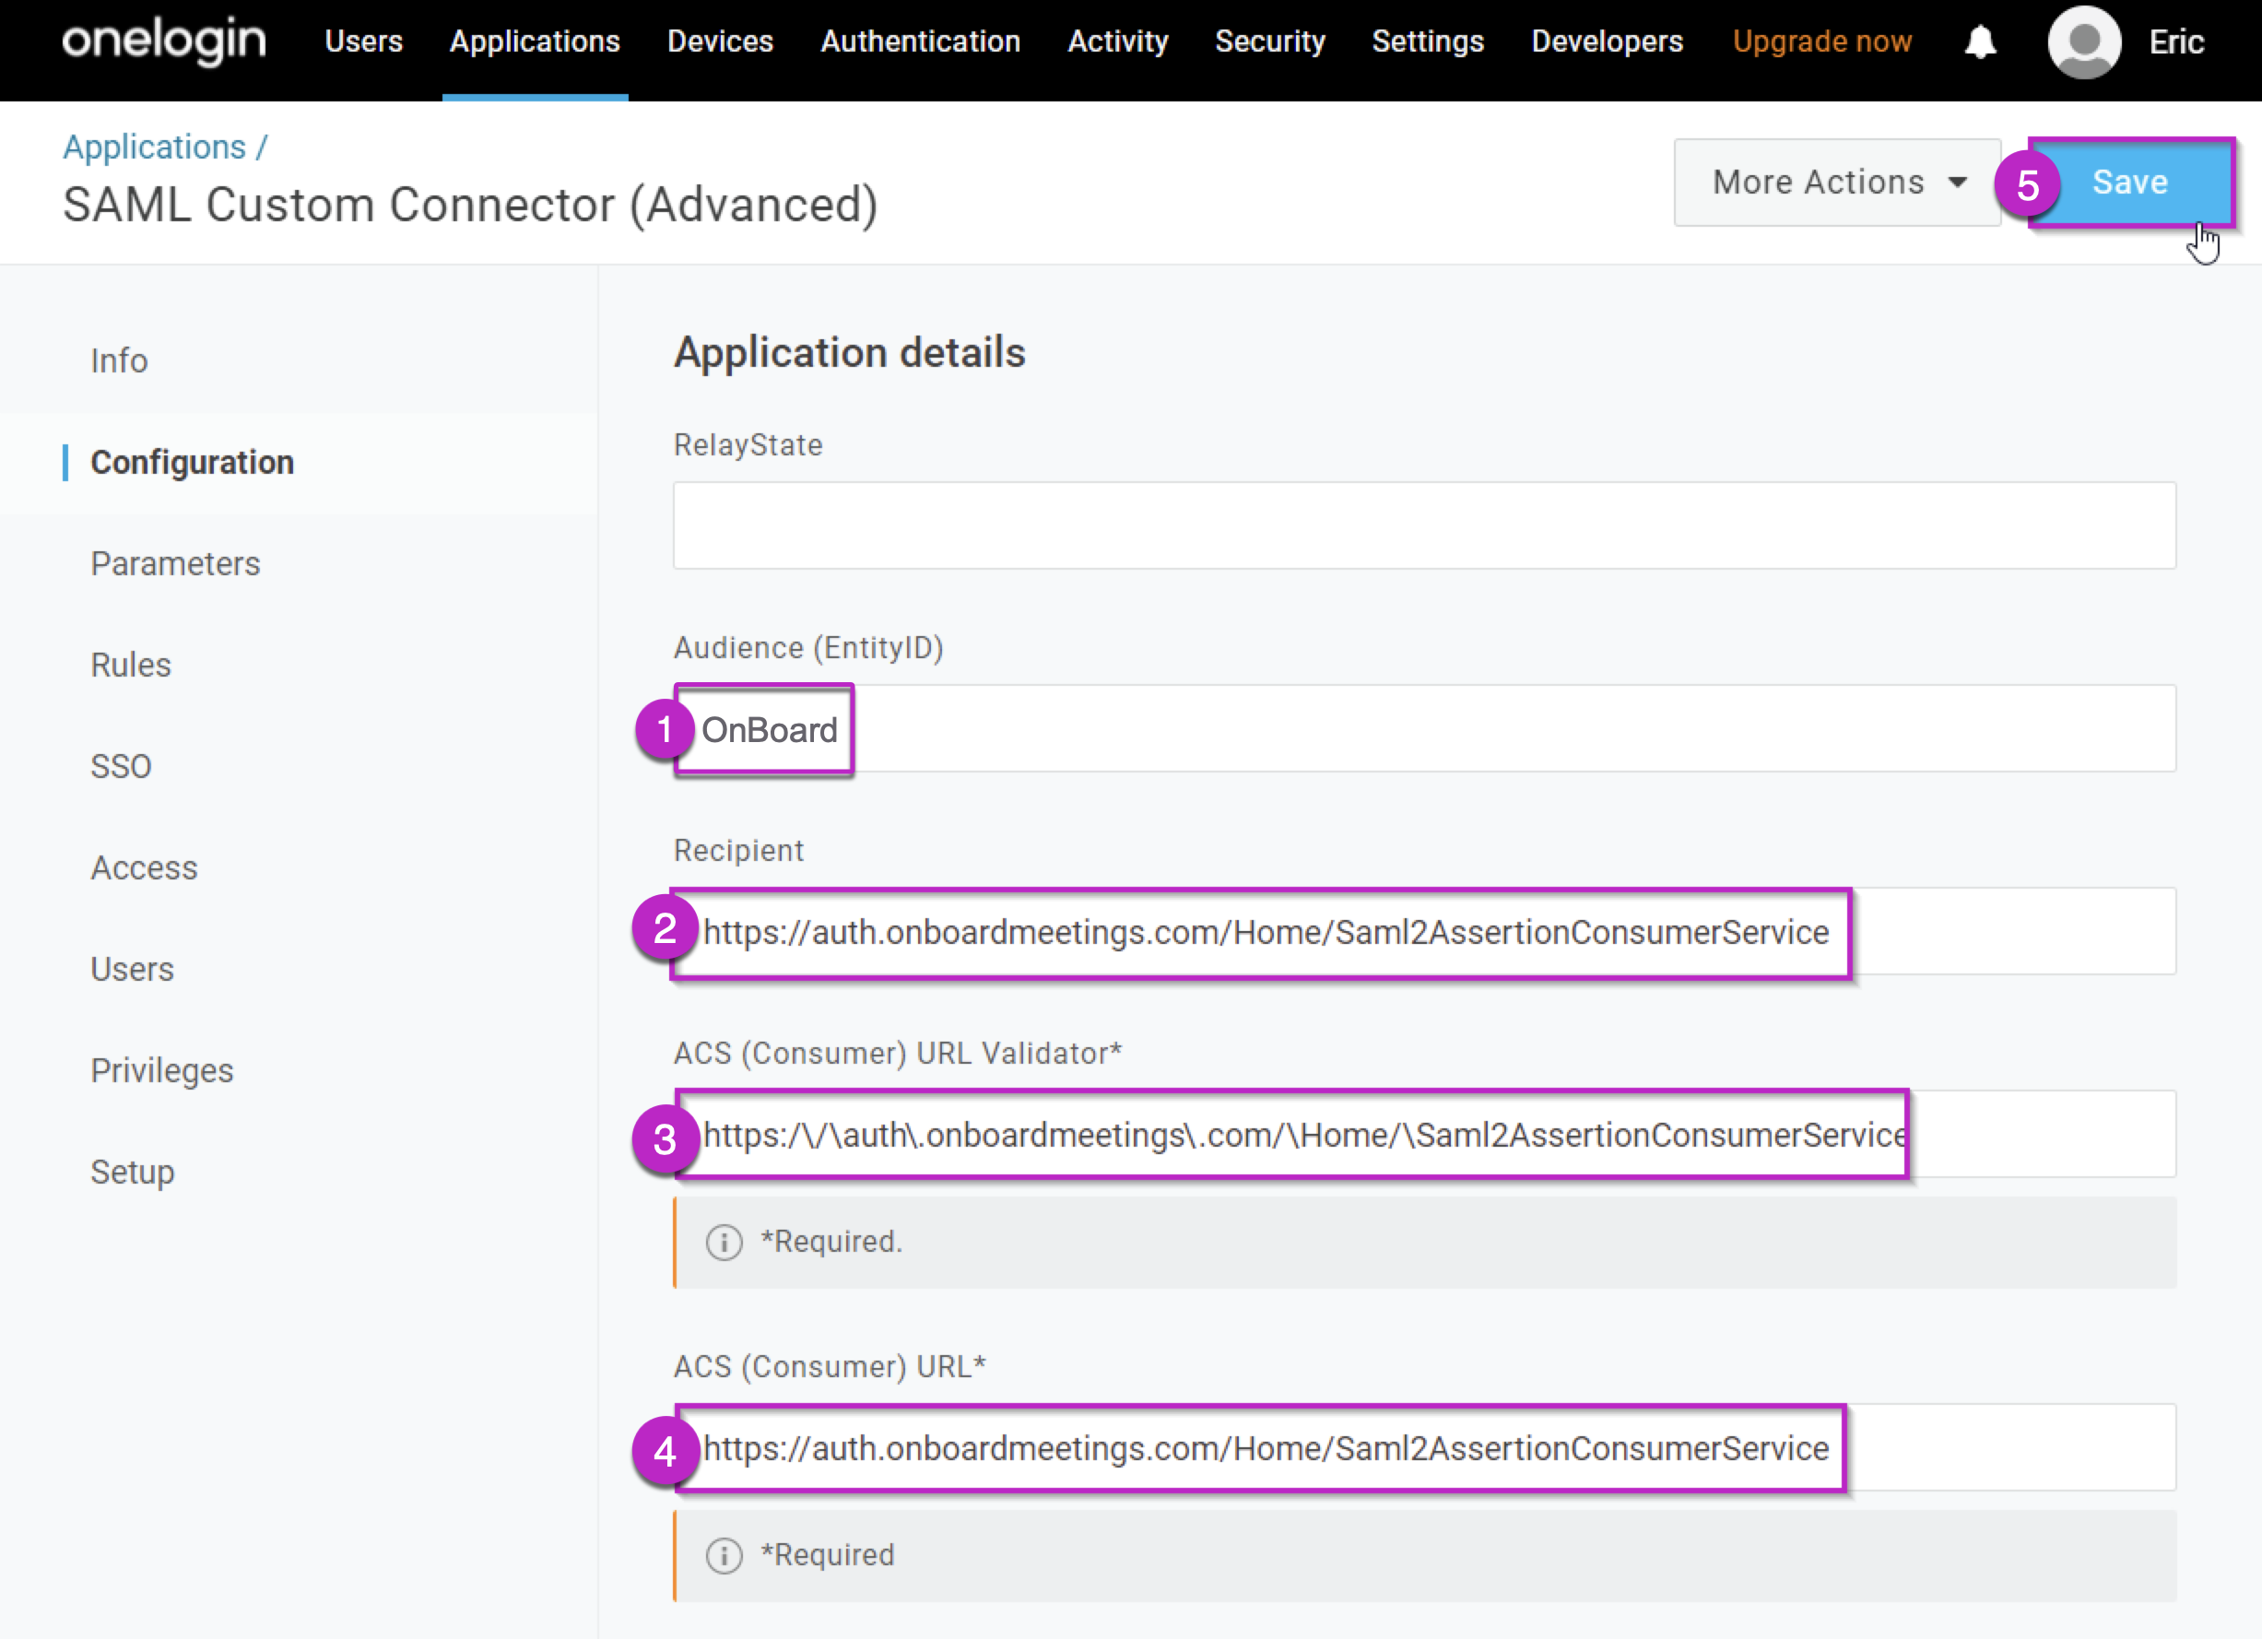The image size is (2262, 1639).
Task: Click the *Required. note text
Action: tap(831, 1242)
